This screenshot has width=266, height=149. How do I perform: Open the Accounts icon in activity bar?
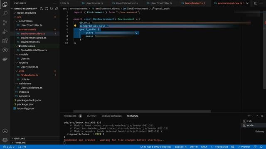[5, 131]
